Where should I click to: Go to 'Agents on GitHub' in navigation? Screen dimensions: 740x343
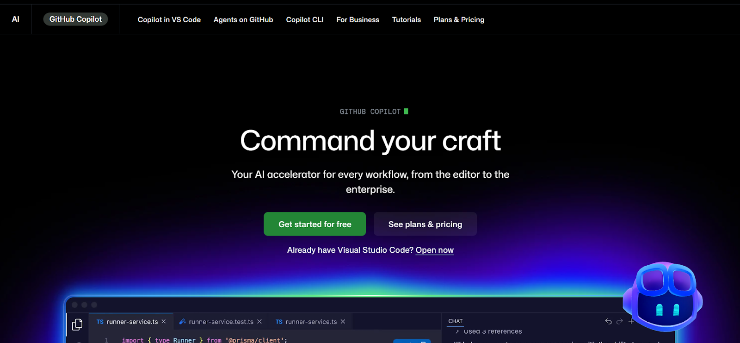pyautogui.click(x=243, y=19)
